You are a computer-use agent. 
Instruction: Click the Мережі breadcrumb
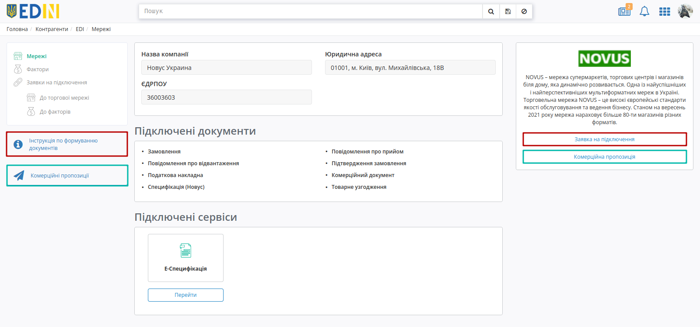pyautogui.click(x=101, y=29)
